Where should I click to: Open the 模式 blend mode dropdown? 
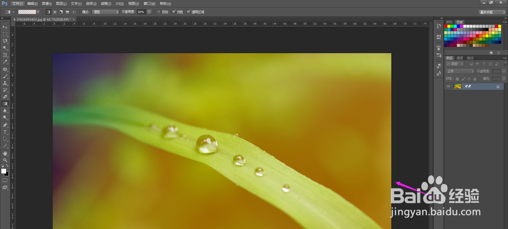[x=105, y=12]
